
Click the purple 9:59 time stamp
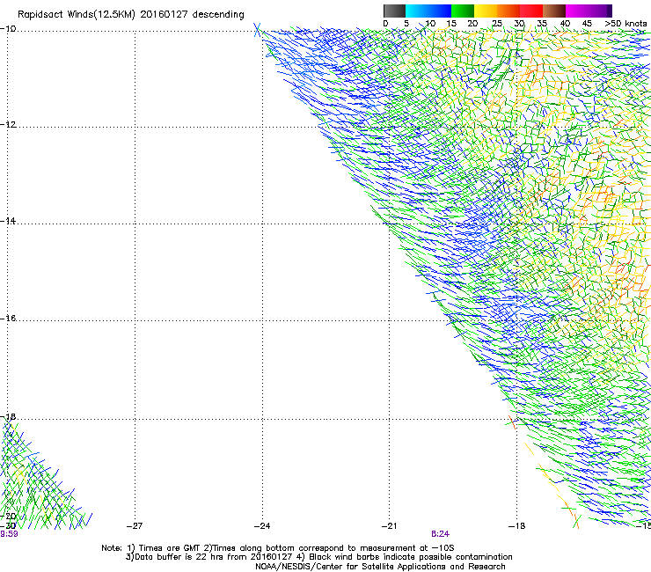(x=9, y=534)
